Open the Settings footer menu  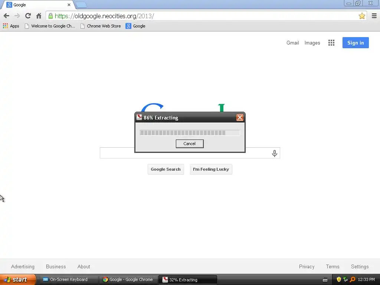[x=360, y=266]
